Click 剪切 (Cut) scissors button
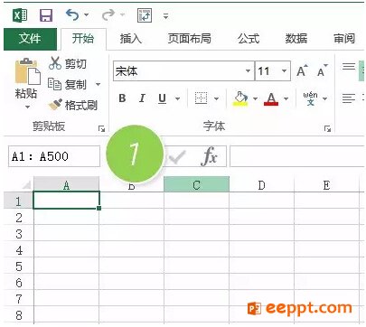Image resolution: width=366 pixels, height=327 pixels. (68, 63)
